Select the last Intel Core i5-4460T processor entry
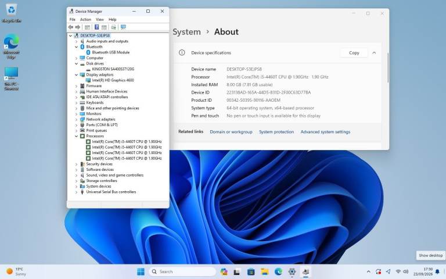Screen dimensions: 446x279 (127, 158)
